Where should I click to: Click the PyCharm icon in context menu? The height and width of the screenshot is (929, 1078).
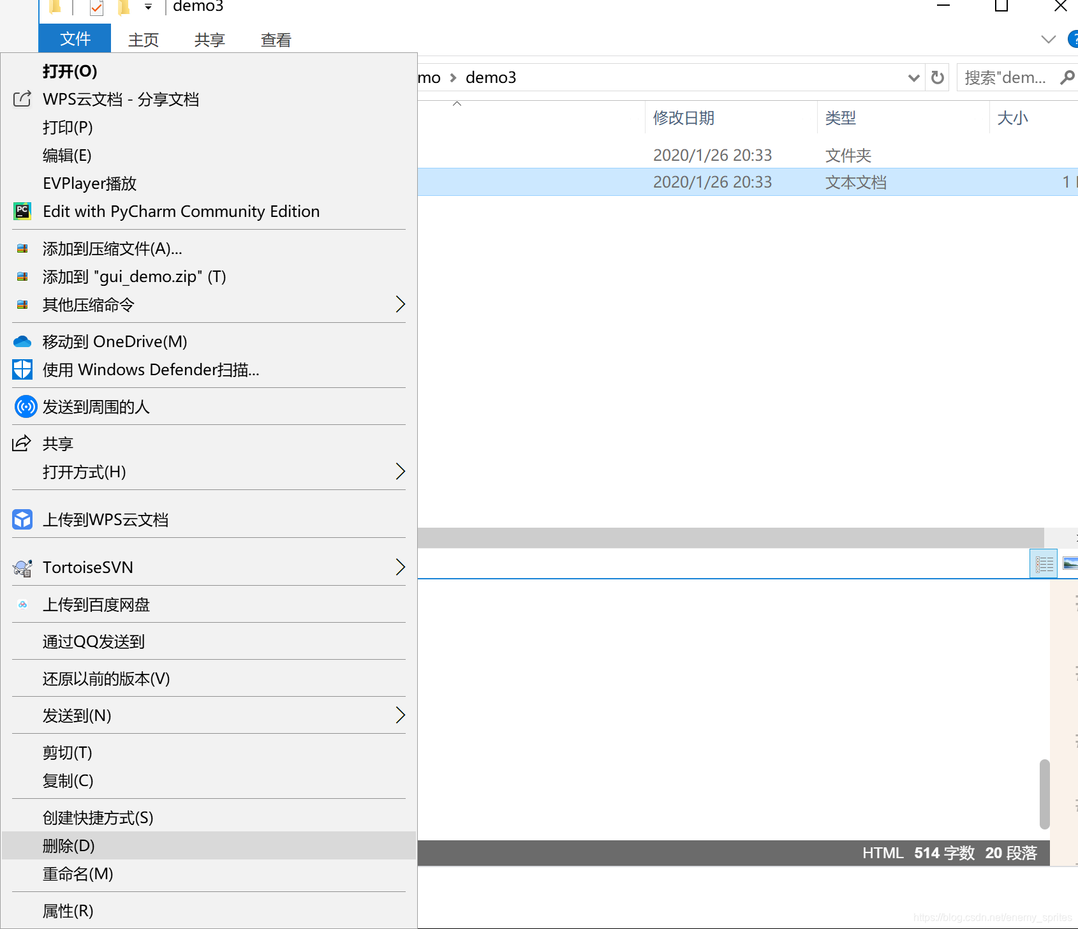[x=22, y=211]
